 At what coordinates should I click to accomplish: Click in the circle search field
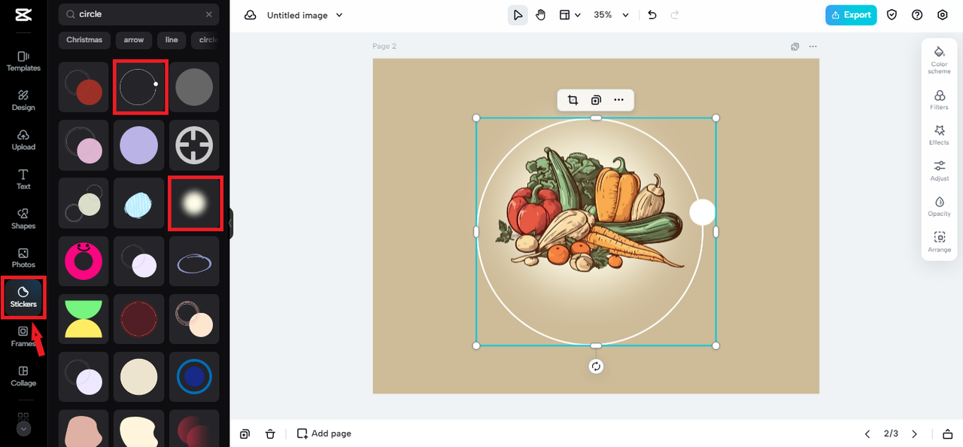pyautogui.click(x=138, y=14)
